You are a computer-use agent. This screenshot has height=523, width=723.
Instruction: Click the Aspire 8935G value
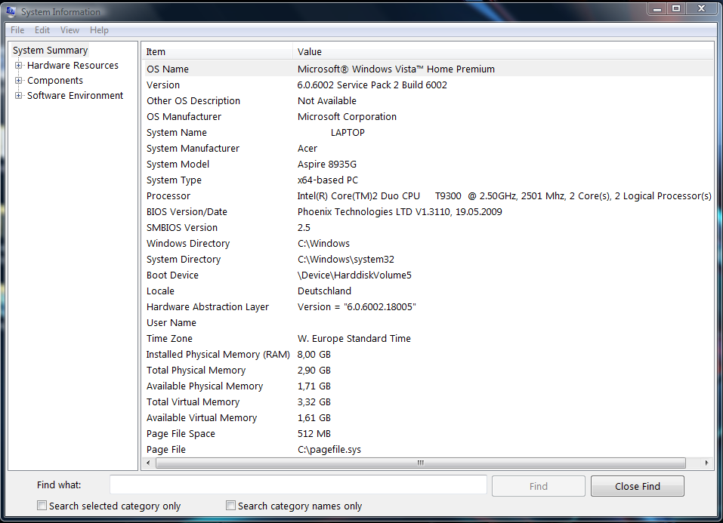[327, 164]
